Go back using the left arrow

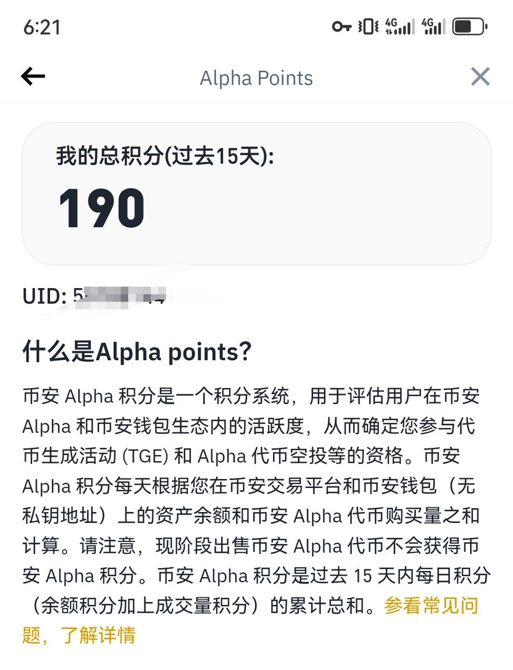tap(33, 77)
